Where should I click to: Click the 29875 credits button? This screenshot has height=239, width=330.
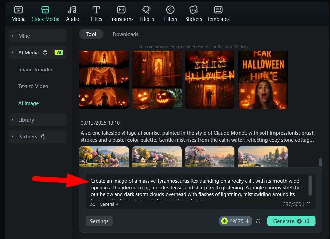pyautogui.click(x=235, y=221)
